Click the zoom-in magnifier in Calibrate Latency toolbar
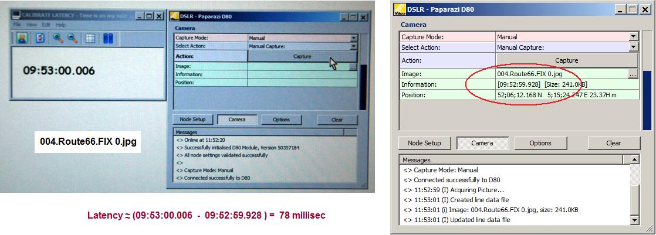The image size is (656, 235). [58, 39]
